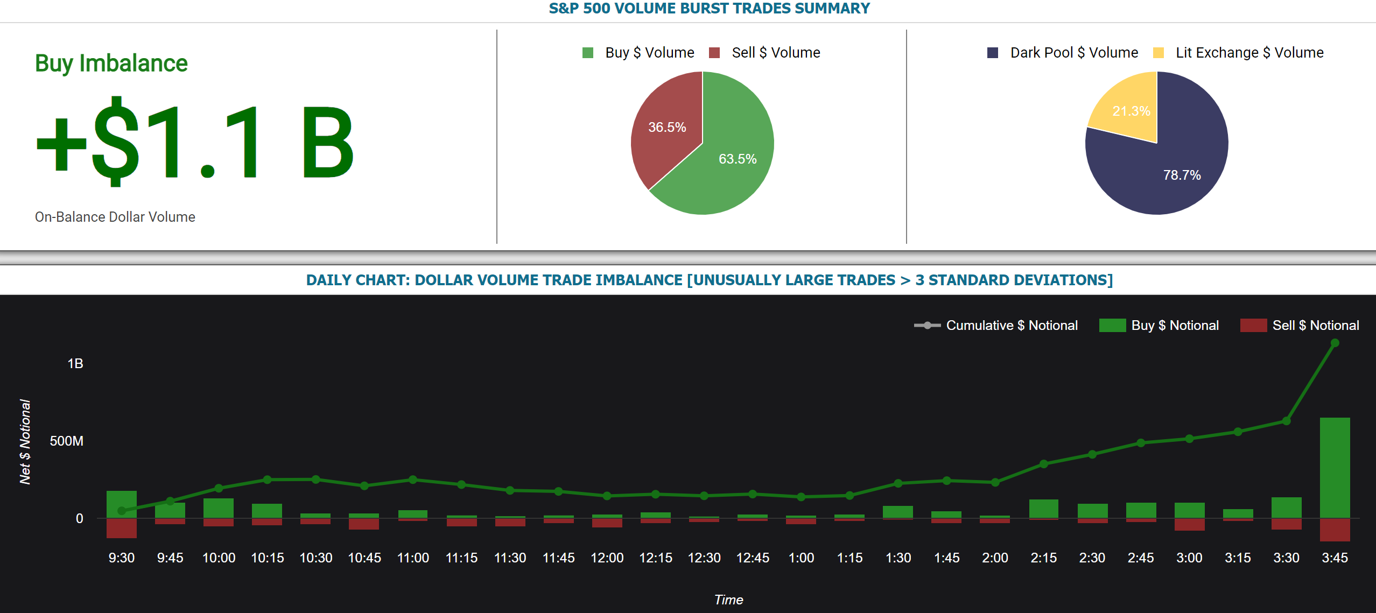Image resolution: width=1376 pixels, height=613 pixels.
Task: Click the S&P 500 Volume Burst Trades Summary title
Action: pos(709,9)
